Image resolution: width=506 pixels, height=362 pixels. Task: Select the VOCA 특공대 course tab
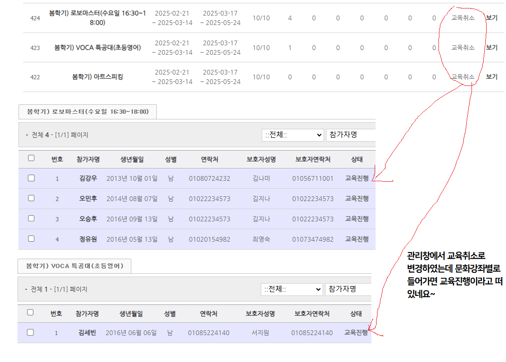tap(74, 266)
